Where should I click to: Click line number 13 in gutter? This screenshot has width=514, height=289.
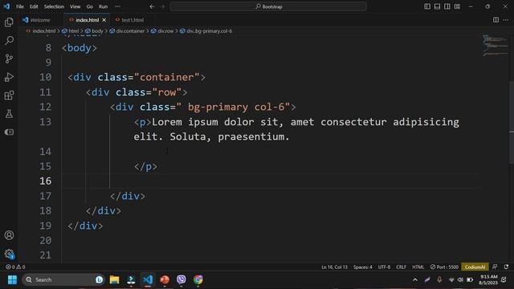tap(45, 122)
